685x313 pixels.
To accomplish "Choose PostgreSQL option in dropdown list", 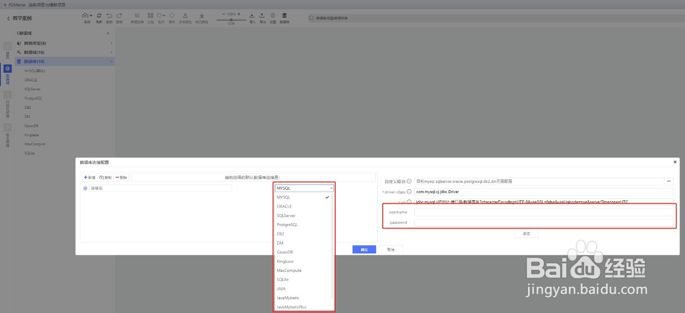I will (303, 225).
